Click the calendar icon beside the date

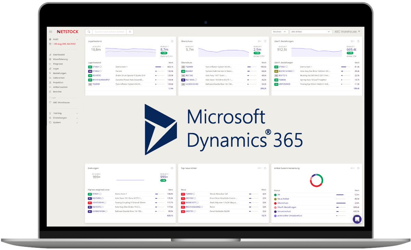coord(50,44)
